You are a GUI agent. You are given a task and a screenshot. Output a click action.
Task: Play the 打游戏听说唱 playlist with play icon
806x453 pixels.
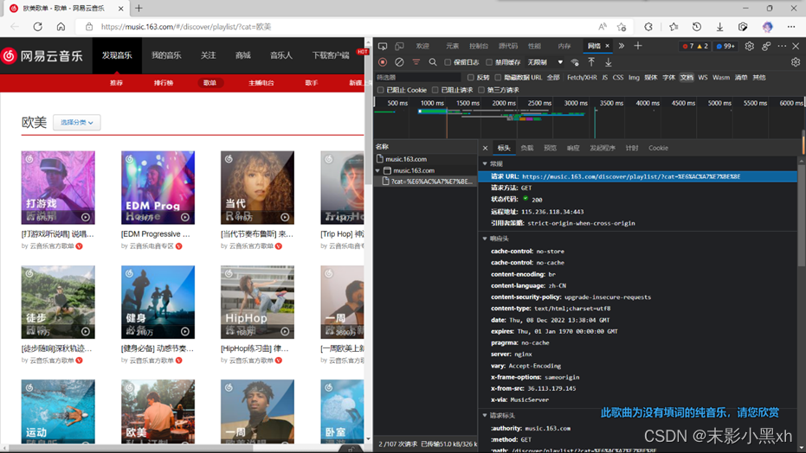(x=86, y=217)
